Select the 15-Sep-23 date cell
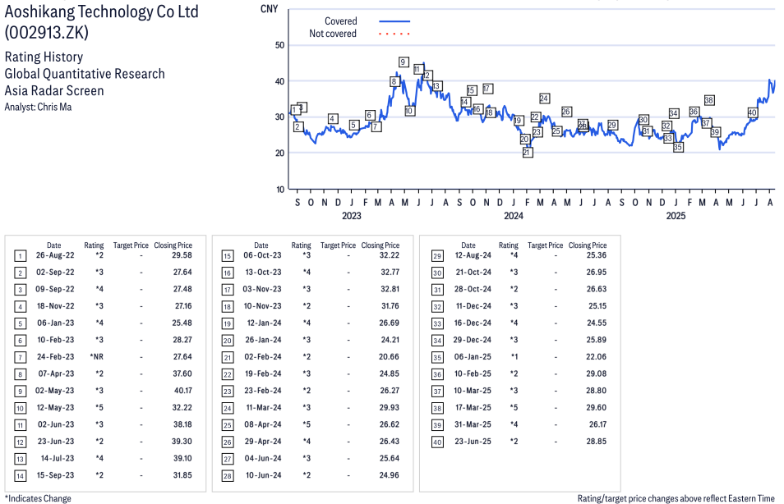This screenshot has width=784, height=504. 56,475
